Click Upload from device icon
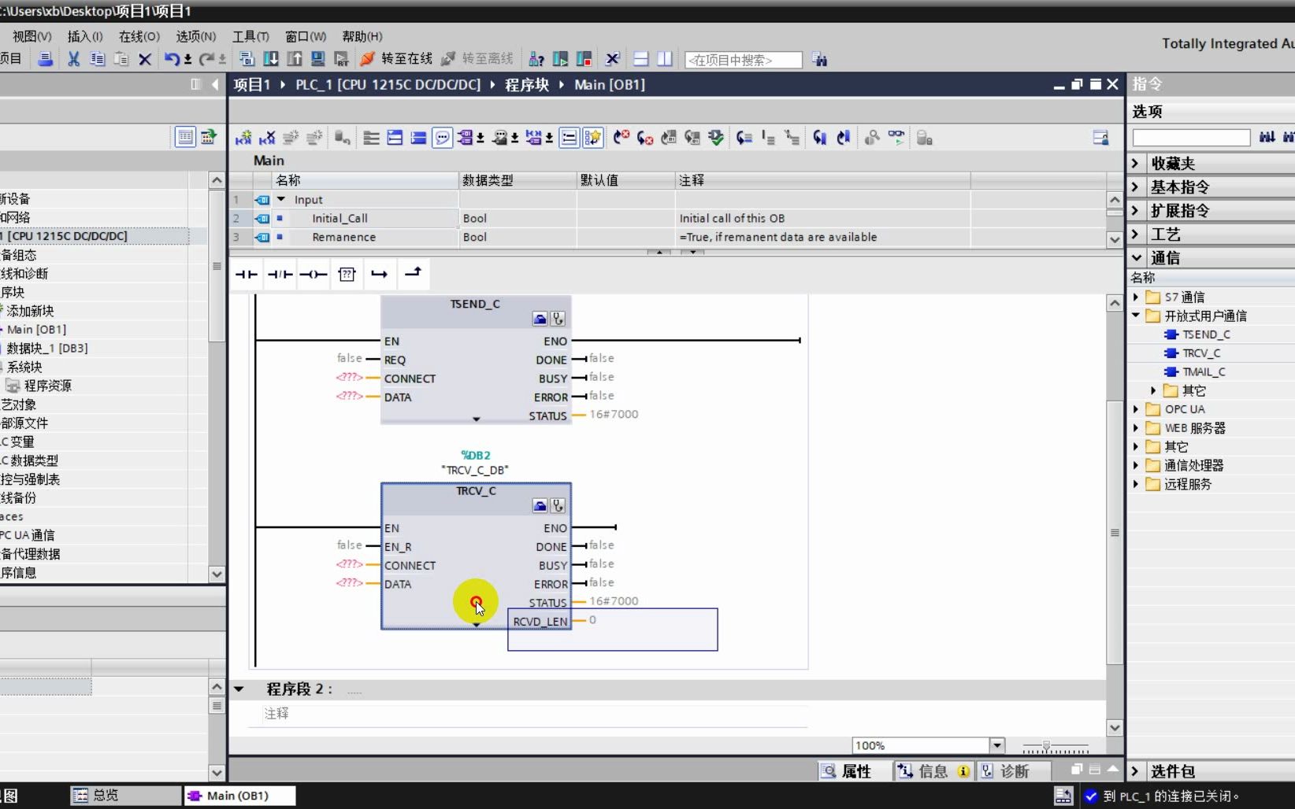This screenshot has width=1295, height=809. pos(294,59)
